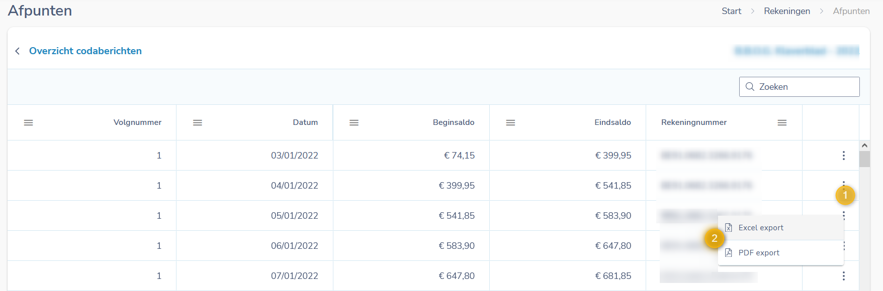Select PDF export from the menu
The image size is (883, 291).
pyautogui.click(x=758, y=253)
